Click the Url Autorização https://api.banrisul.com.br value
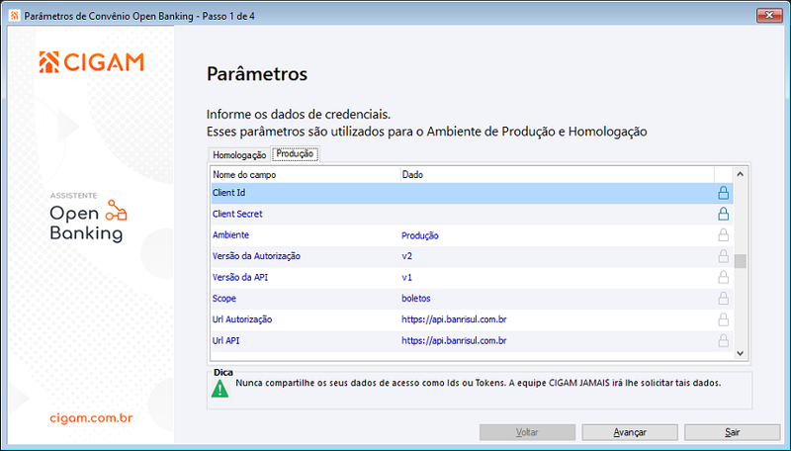This screenshot has width=791, height=451. pos(454,319)
